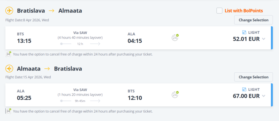Click the 9h 45m duration line on return flight
279x121 pixels.
80,101
